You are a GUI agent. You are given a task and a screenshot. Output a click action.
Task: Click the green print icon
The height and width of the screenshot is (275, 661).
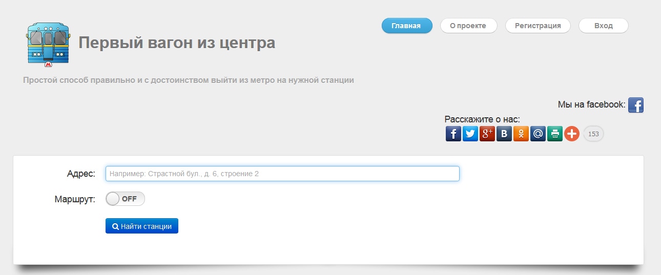(554, 134)
